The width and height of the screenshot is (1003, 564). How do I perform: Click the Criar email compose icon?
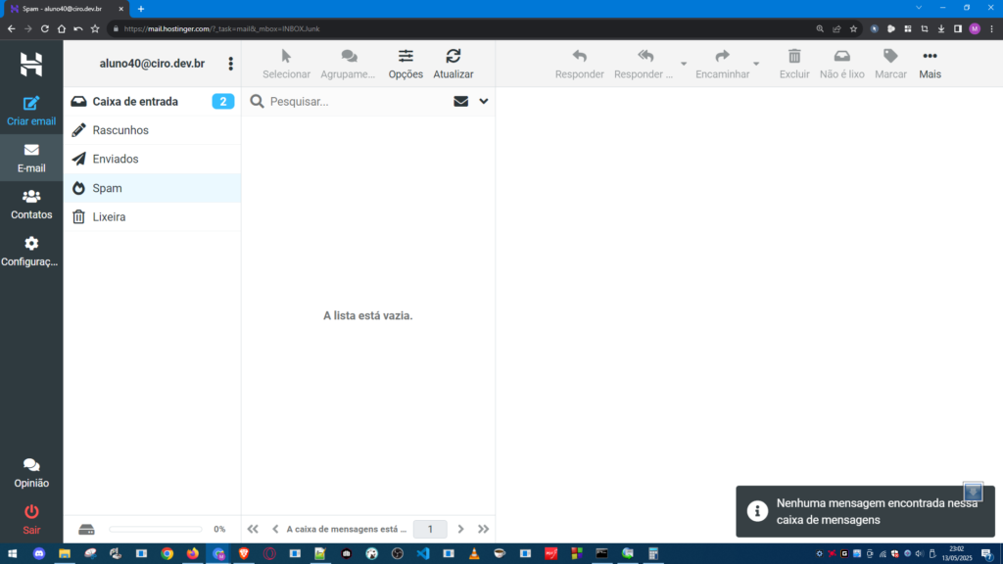coord(31,104)
